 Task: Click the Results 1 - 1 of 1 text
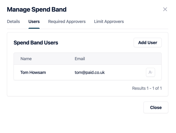tap(147, 88)
